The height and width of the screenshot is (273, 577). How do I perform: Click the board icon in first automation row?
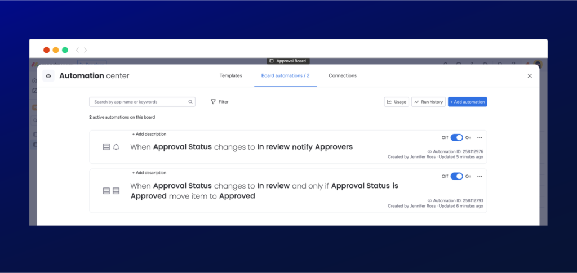tap(106, 147)
